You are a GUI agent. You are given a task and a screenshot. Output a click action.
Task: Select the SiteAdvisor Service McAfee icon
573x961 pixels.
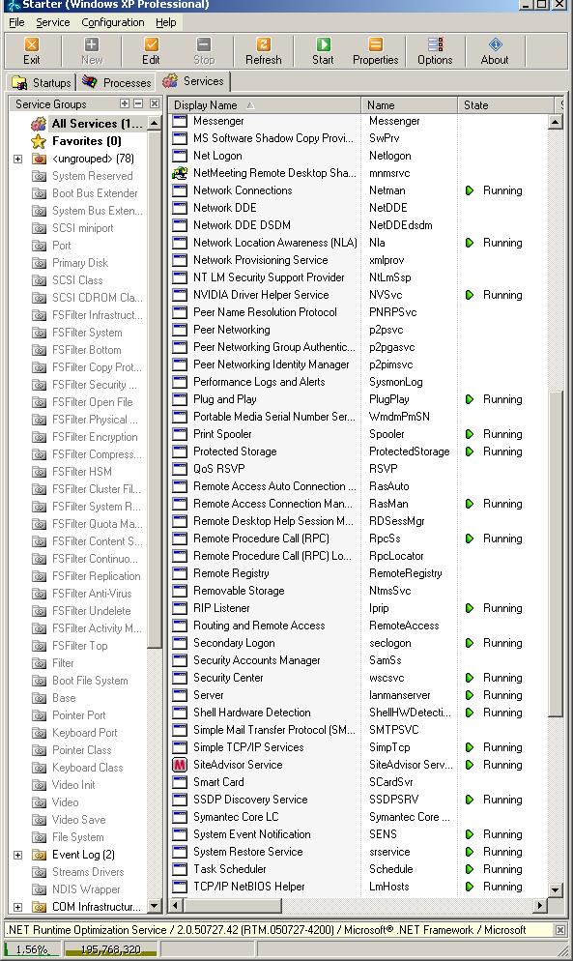coord(179,765)
